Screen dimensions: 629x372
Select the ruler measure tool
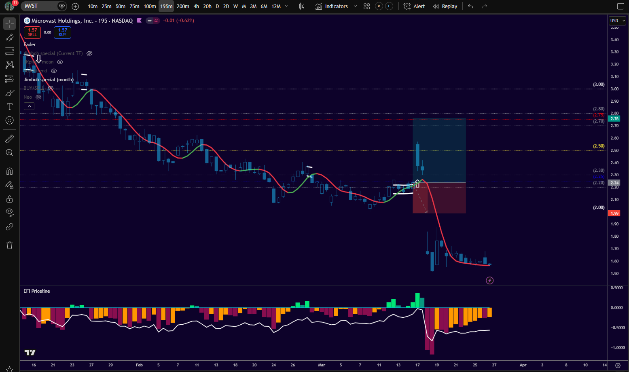[10, 139]
